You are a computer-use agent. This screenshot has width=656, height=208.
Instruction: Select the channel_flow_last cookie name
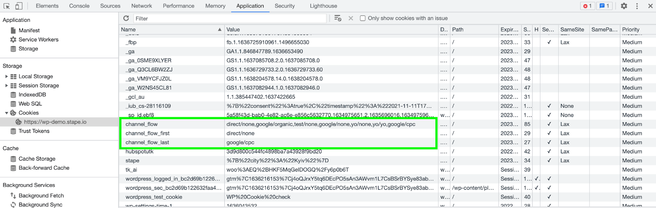147,142
